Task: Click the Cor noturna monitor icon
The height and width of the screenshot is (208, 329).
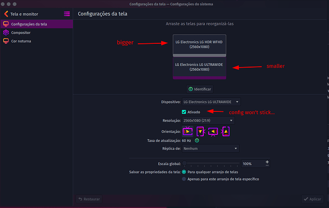Action: coord(6,41)
